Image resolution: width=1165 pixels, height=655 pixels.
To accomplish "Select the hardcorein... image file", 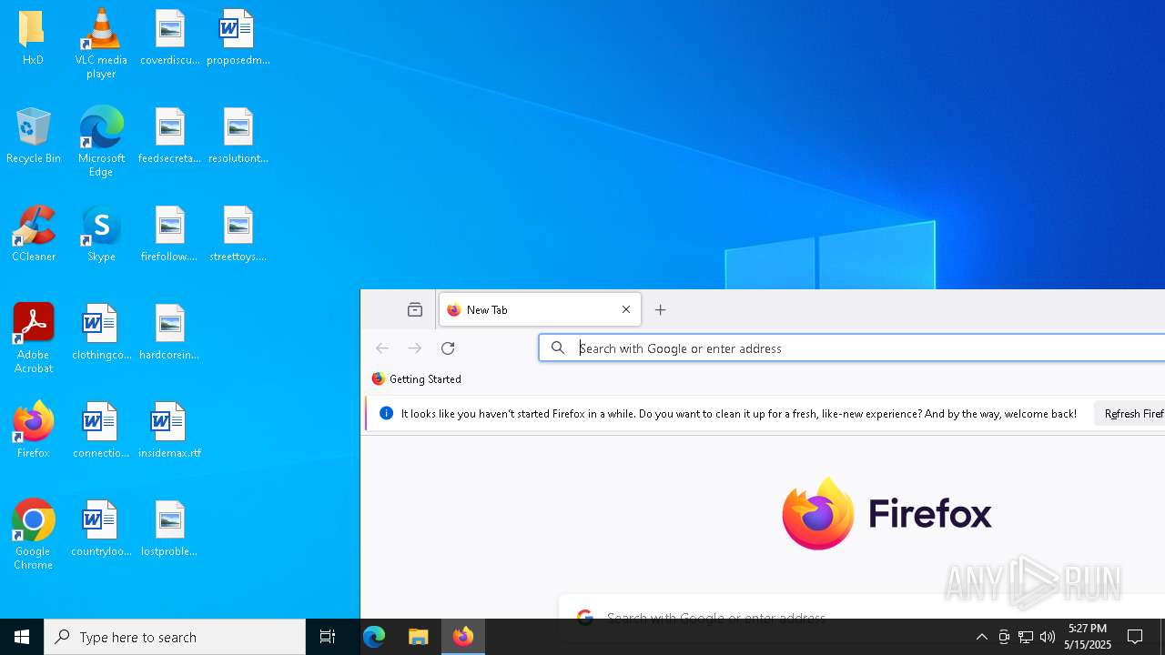I will point(169,333).
